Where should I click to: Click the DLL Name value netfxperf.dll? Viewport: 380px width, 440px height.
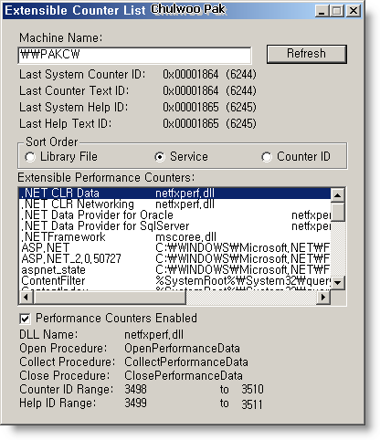click(x=154, y=335)
